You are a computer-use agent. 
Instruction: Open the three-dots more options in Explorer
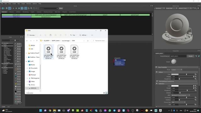92,35
